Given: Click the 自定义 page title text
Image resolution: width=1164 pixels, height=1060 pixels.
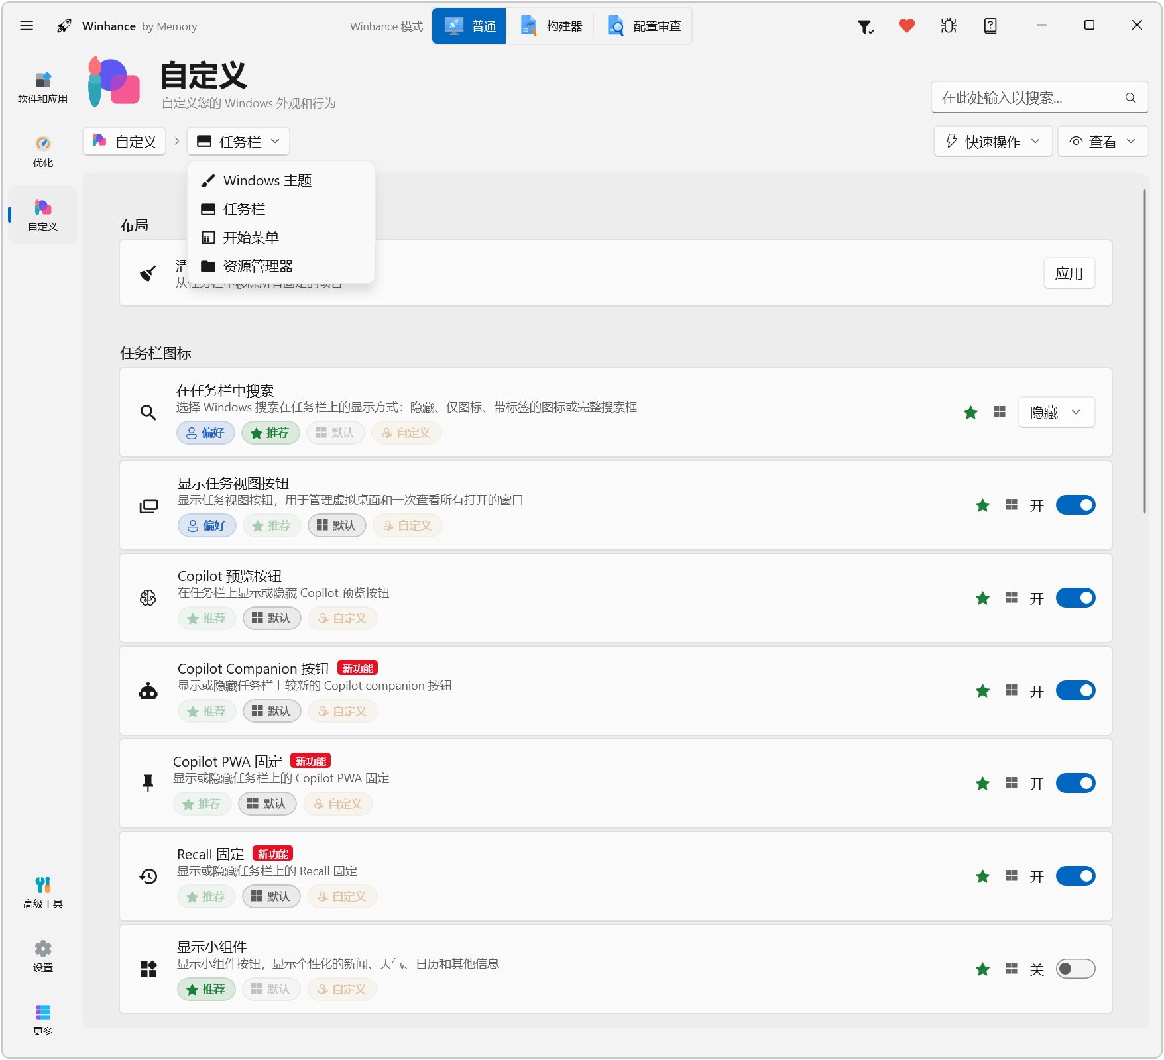Looking at the screenshot, I should coord(204,75).
